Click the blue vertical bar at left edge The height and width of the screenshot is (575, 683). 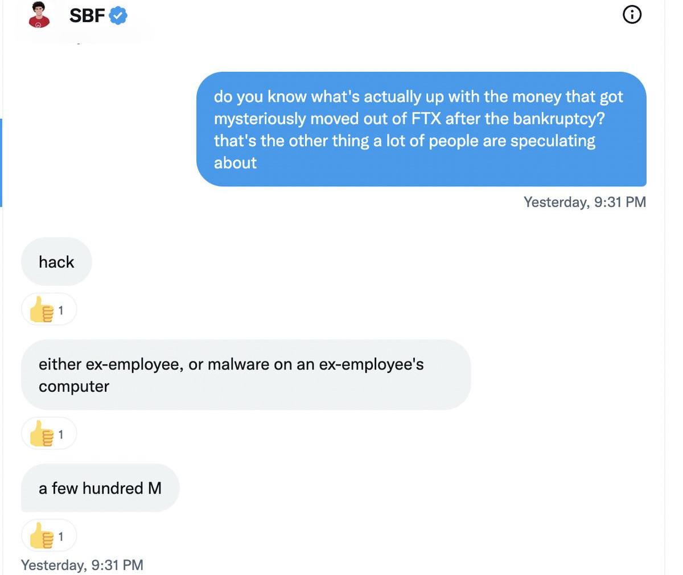[1, 163]
